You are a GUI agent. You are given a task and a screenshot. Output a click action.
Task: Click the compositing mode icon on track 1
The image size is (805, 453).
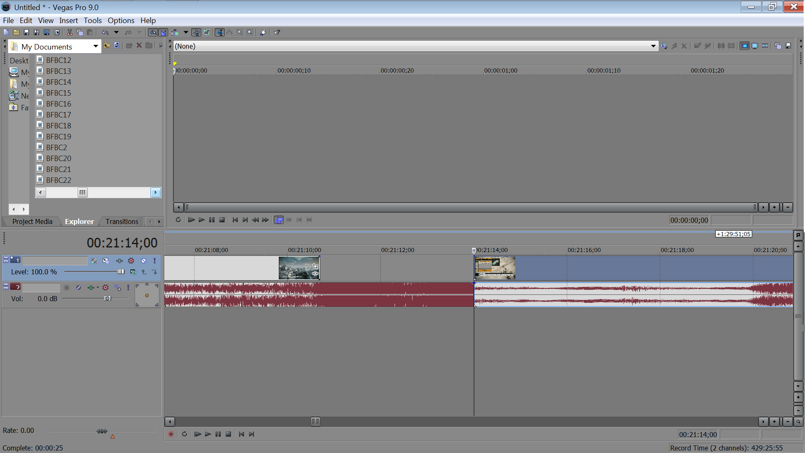[x=133, y=272]
